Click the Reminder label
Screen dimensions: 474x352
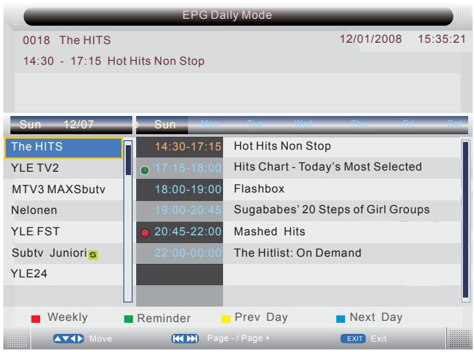point(164,318)
